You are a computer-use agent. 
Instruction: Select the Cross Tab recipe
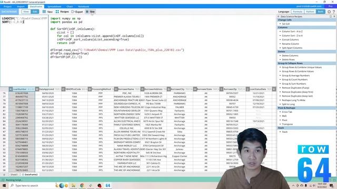click(287, 112)
